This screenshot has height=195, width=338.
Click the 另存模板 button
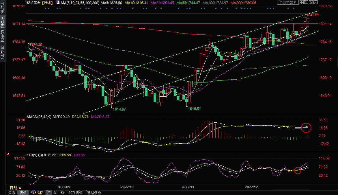76,193
